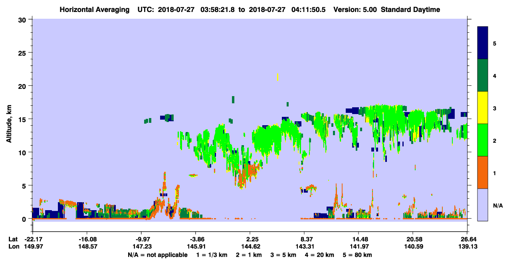The image size is (519, 266).
Task: Click the 'Standard Daytime' text in title
Action: (x=410, y=10)
